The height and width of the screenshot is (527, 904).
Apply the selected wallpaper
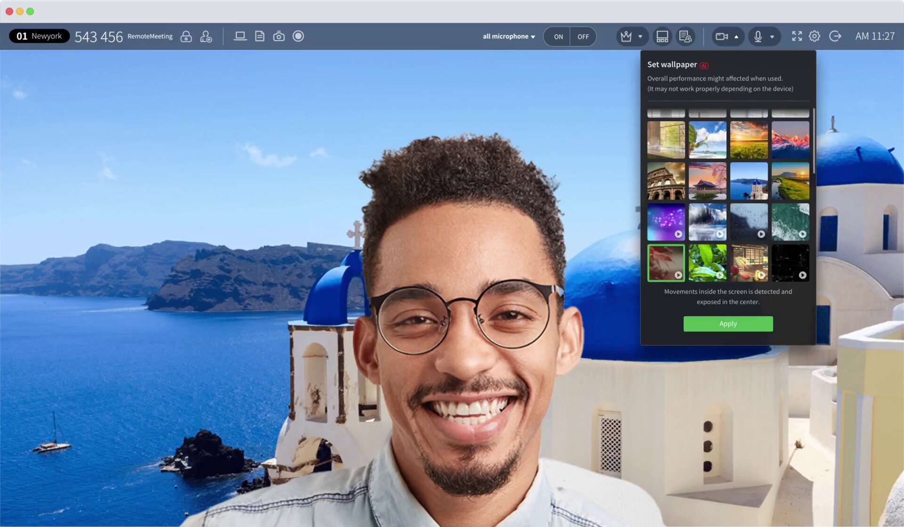(728, 324)
